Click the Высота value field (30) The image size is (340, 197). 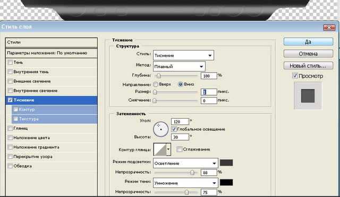(180, 137)
